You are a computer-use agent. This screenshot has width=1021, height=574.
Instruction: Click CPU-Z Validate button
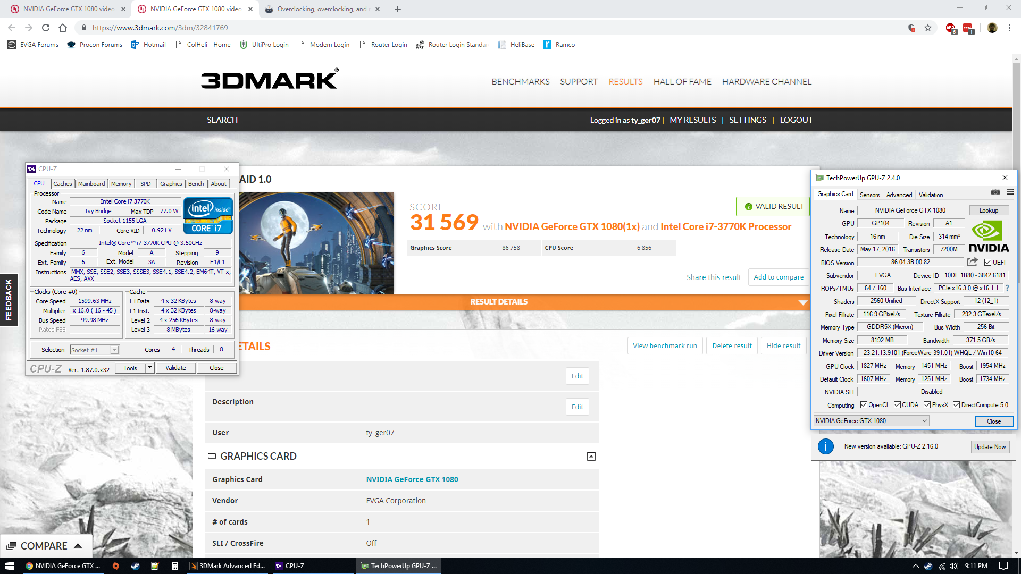pyautogui.click(x=175, y=368)
